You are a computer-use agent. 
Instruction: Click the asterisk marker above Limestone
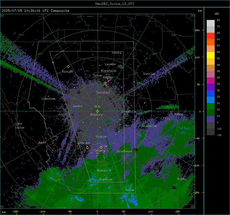(48, 96)
